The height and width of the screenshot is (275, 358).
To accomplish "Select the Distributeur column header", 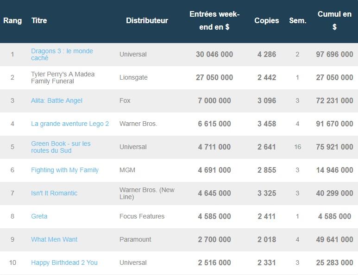I will click(147, 20).
